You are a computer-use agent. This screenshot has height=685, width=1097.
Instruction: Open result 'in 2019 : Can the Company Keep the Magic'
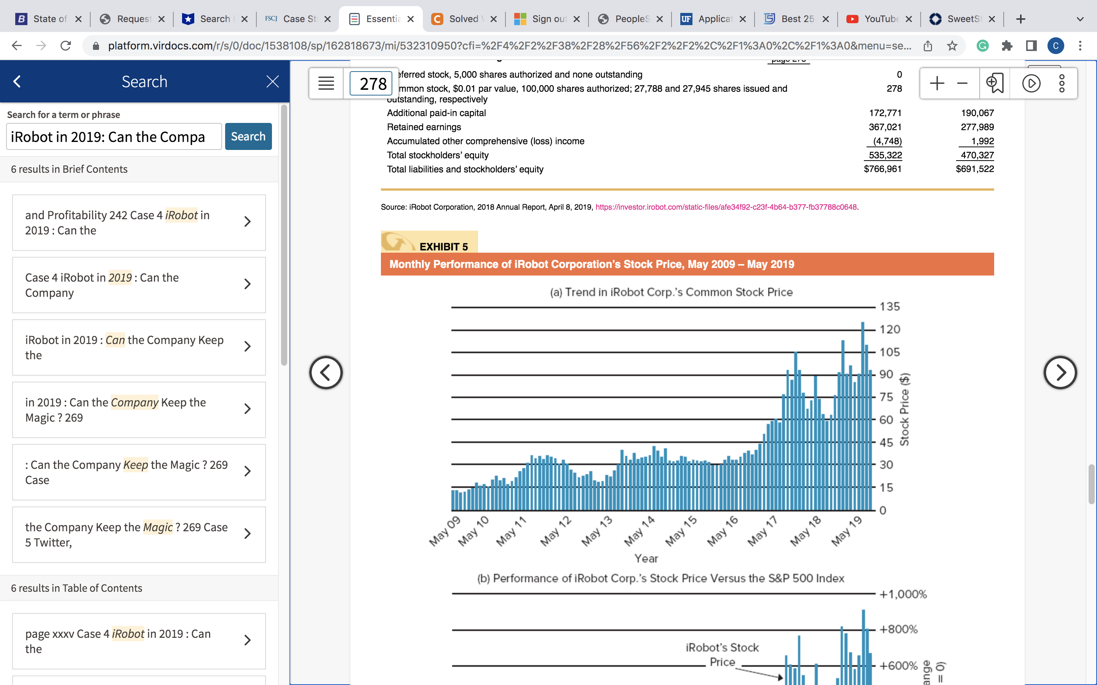pos(139,410)
